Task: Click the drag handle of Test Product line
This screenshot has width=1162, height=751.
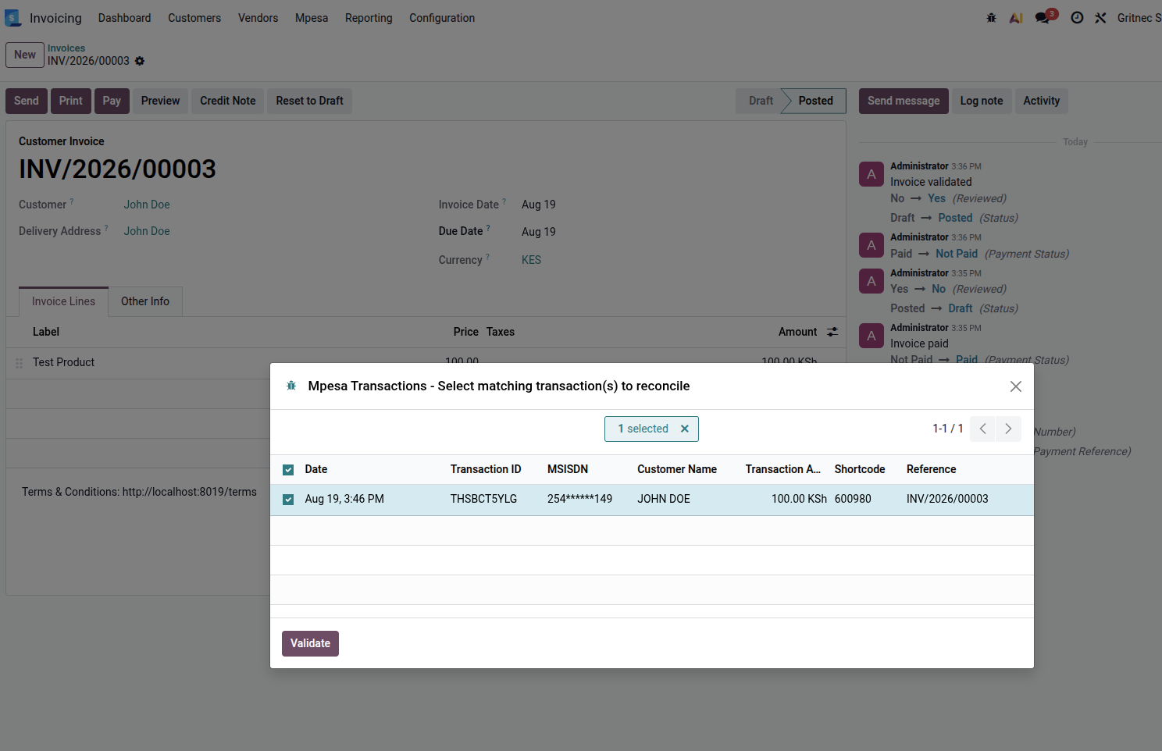Action: 19,363
